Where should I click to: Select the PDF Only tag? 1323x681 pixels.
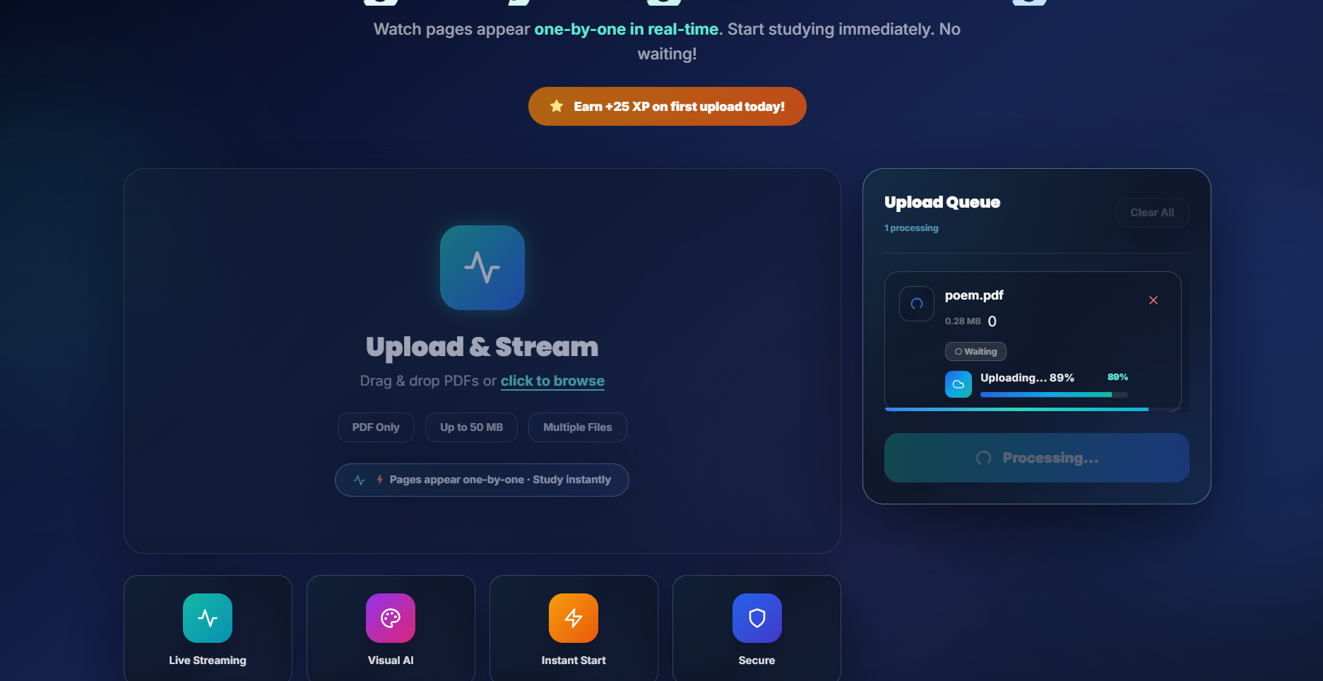[376, 427]
